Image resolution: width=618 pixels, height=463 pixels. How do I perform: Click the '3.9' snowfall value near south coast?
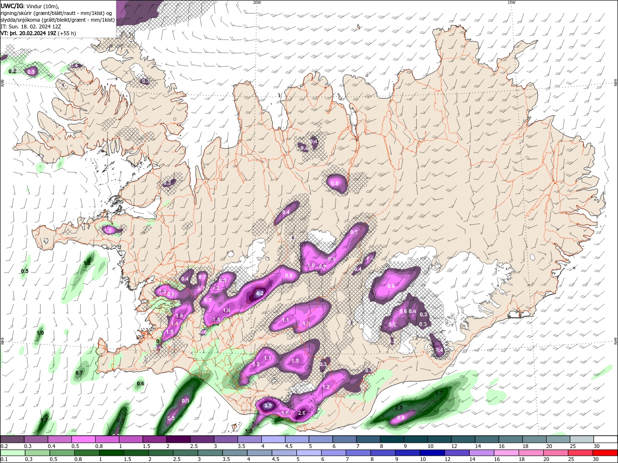(268, 406)
